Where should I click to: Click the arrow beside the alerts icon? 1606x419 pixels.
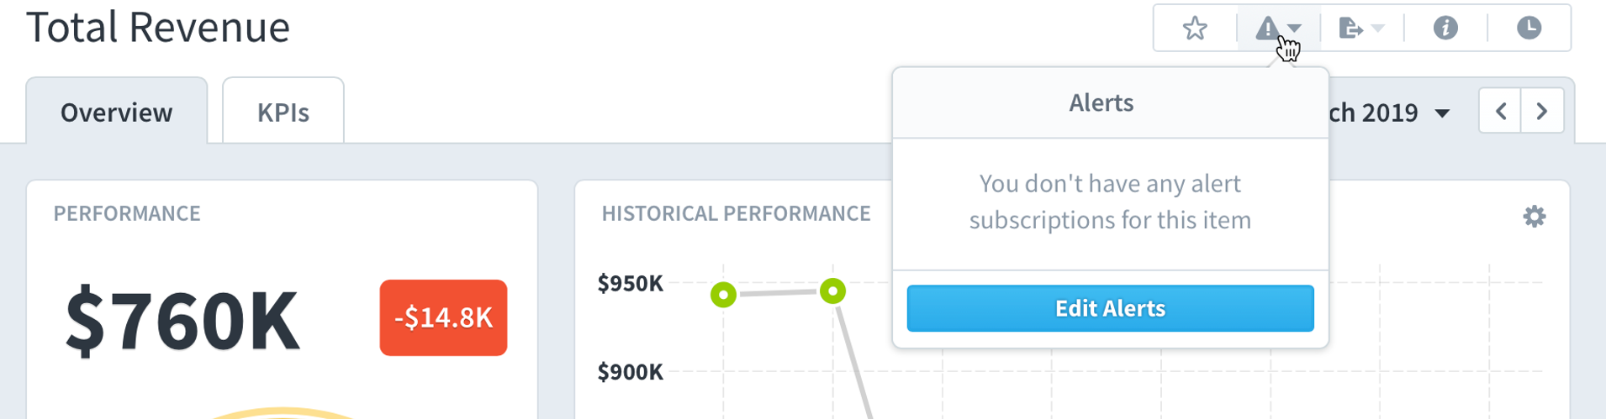coord(1295,29)
